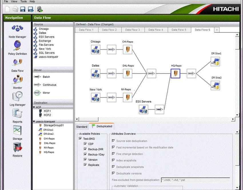
Task: Uncheck the Backup-2HR policy
Action: 85,149
